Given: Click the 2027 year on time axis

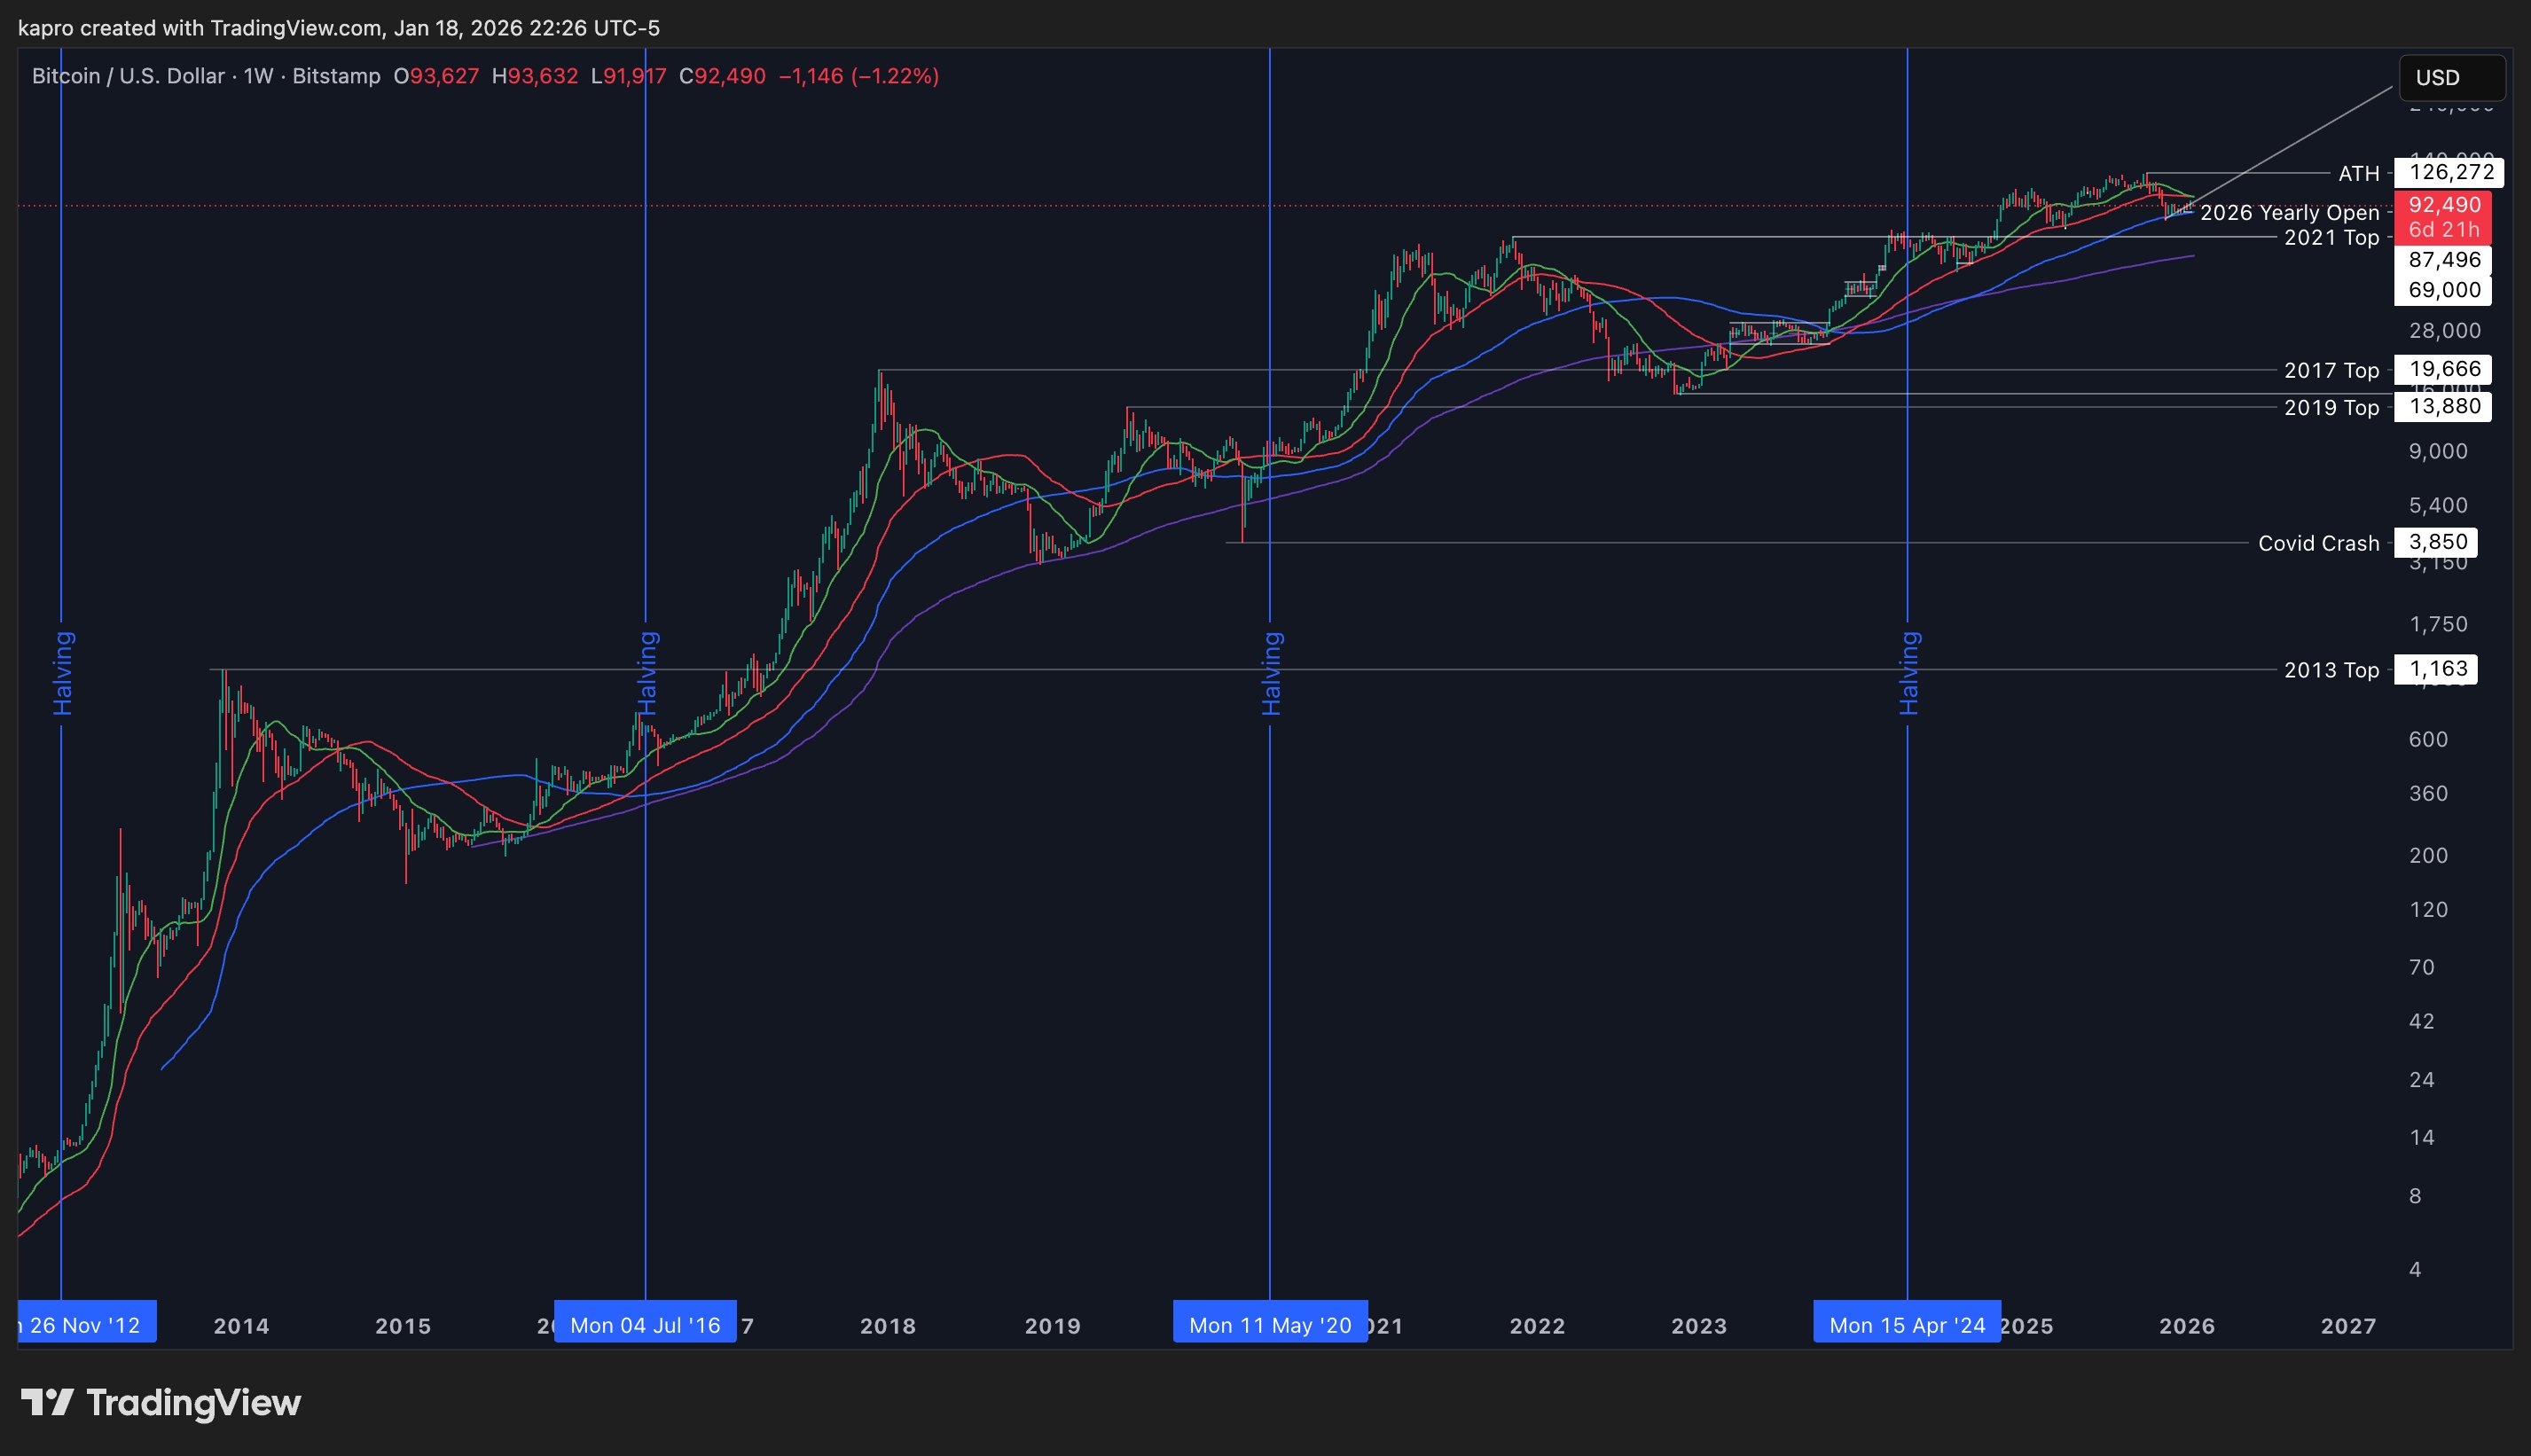Looking at the screenshot, I should pos(2347,1326).
